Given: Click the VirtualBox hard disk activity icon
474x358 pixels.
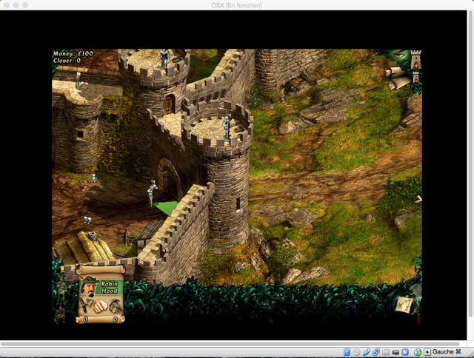Looking at the screenshot, I should click(347, 352).
